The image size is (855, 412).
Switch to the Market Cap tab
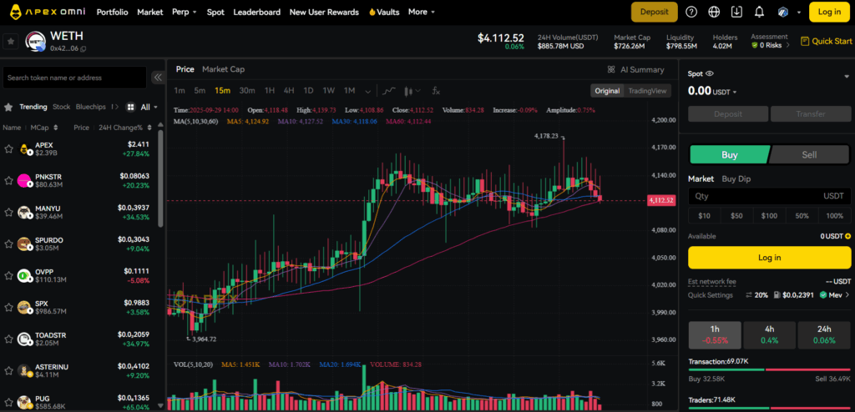[223, 69]
